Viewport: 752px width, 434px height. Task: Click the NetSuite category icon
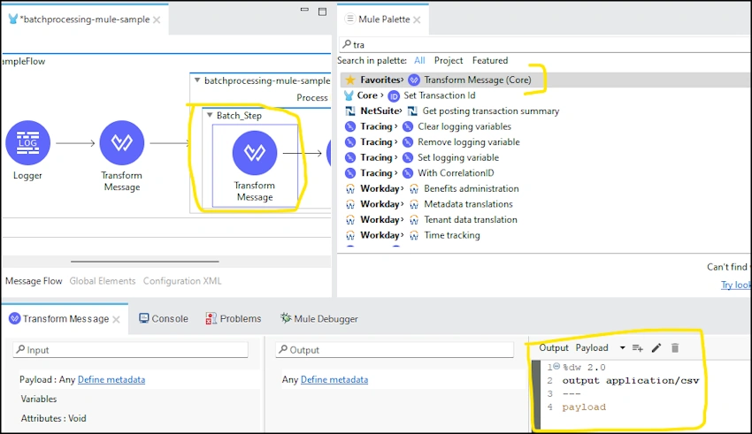pyautogui.click(x=350, y=111)
